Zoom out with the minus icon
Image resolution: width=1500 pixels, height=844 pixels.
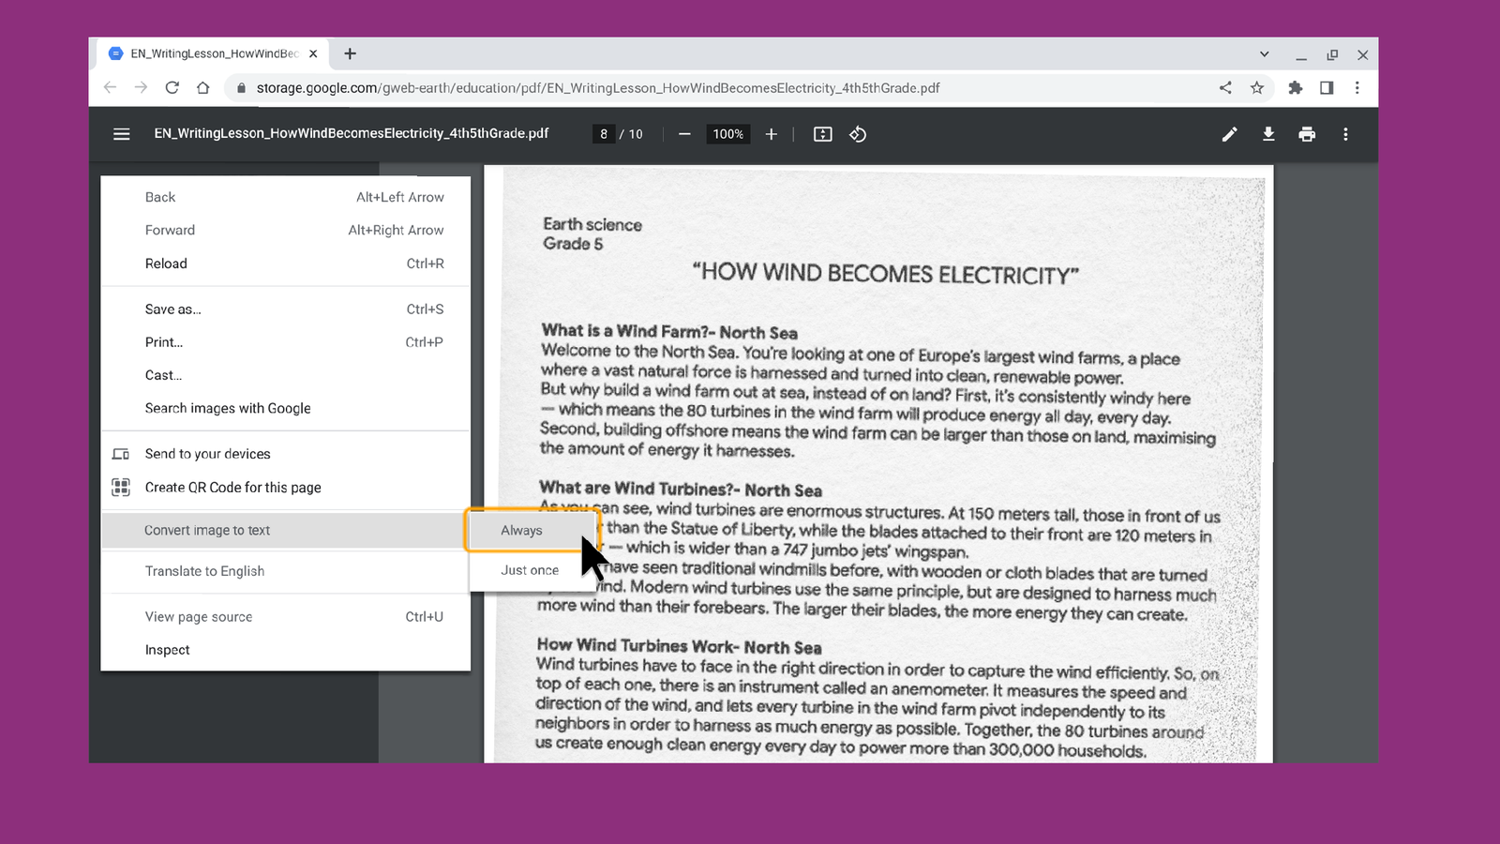click(x=684, y=133)
